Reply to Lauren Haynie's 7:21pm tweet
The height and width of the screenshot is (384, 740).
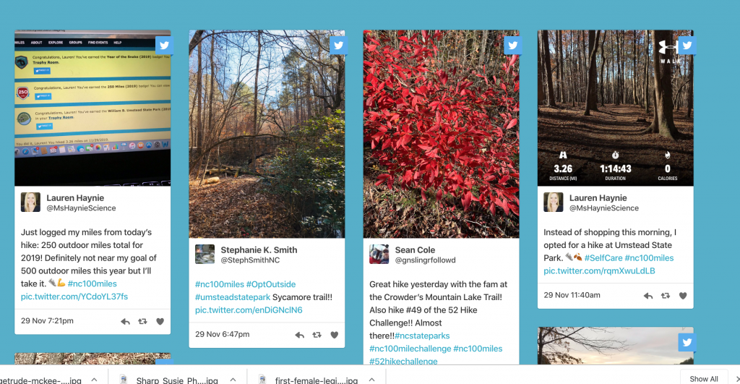125,321
